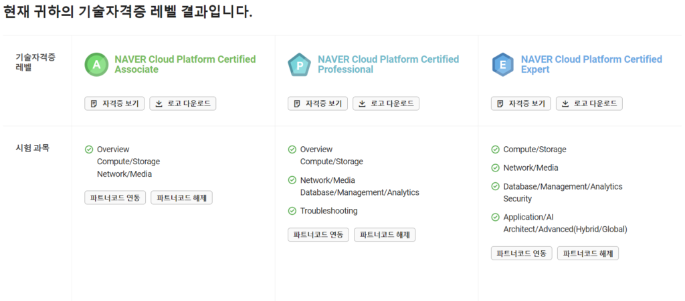The height and width of the screenshot is (301, 685).
Task: Unlink partner code for Professional (파트너코드 해제)
Action: 385,235
